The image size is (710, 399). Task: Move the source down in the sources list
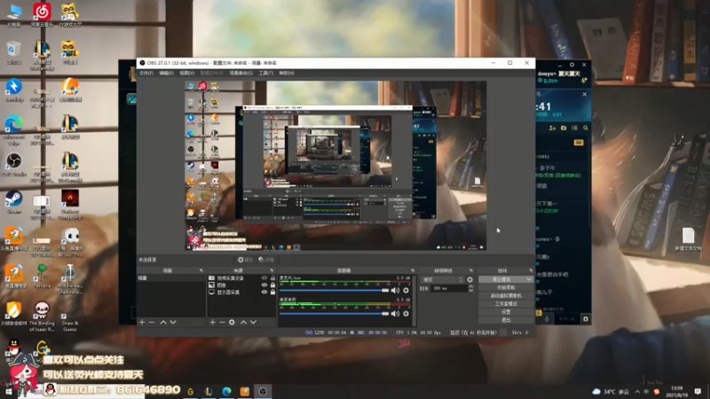(254, 322)
